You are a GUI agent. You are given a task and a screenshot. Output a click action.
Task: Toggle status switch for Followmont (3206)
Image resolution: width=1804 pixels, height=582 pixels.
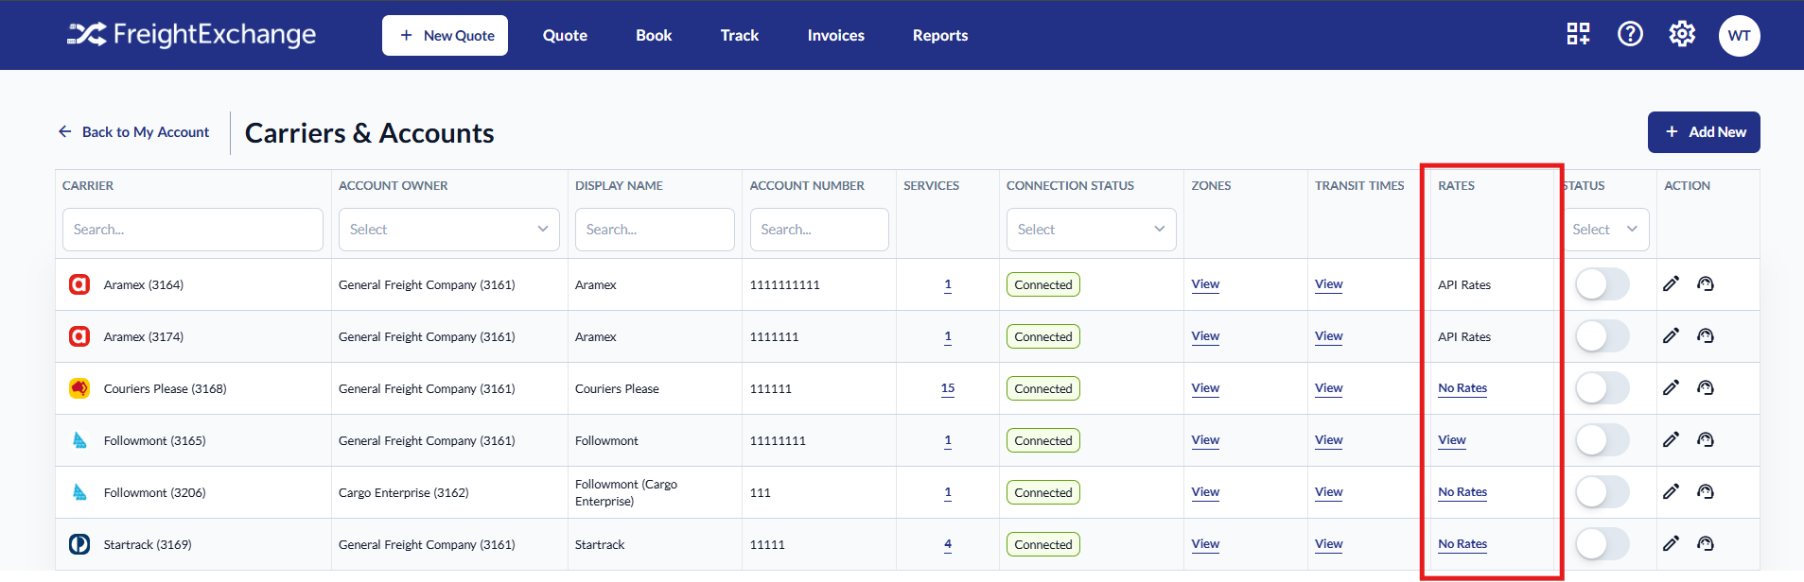(1602, 492)
